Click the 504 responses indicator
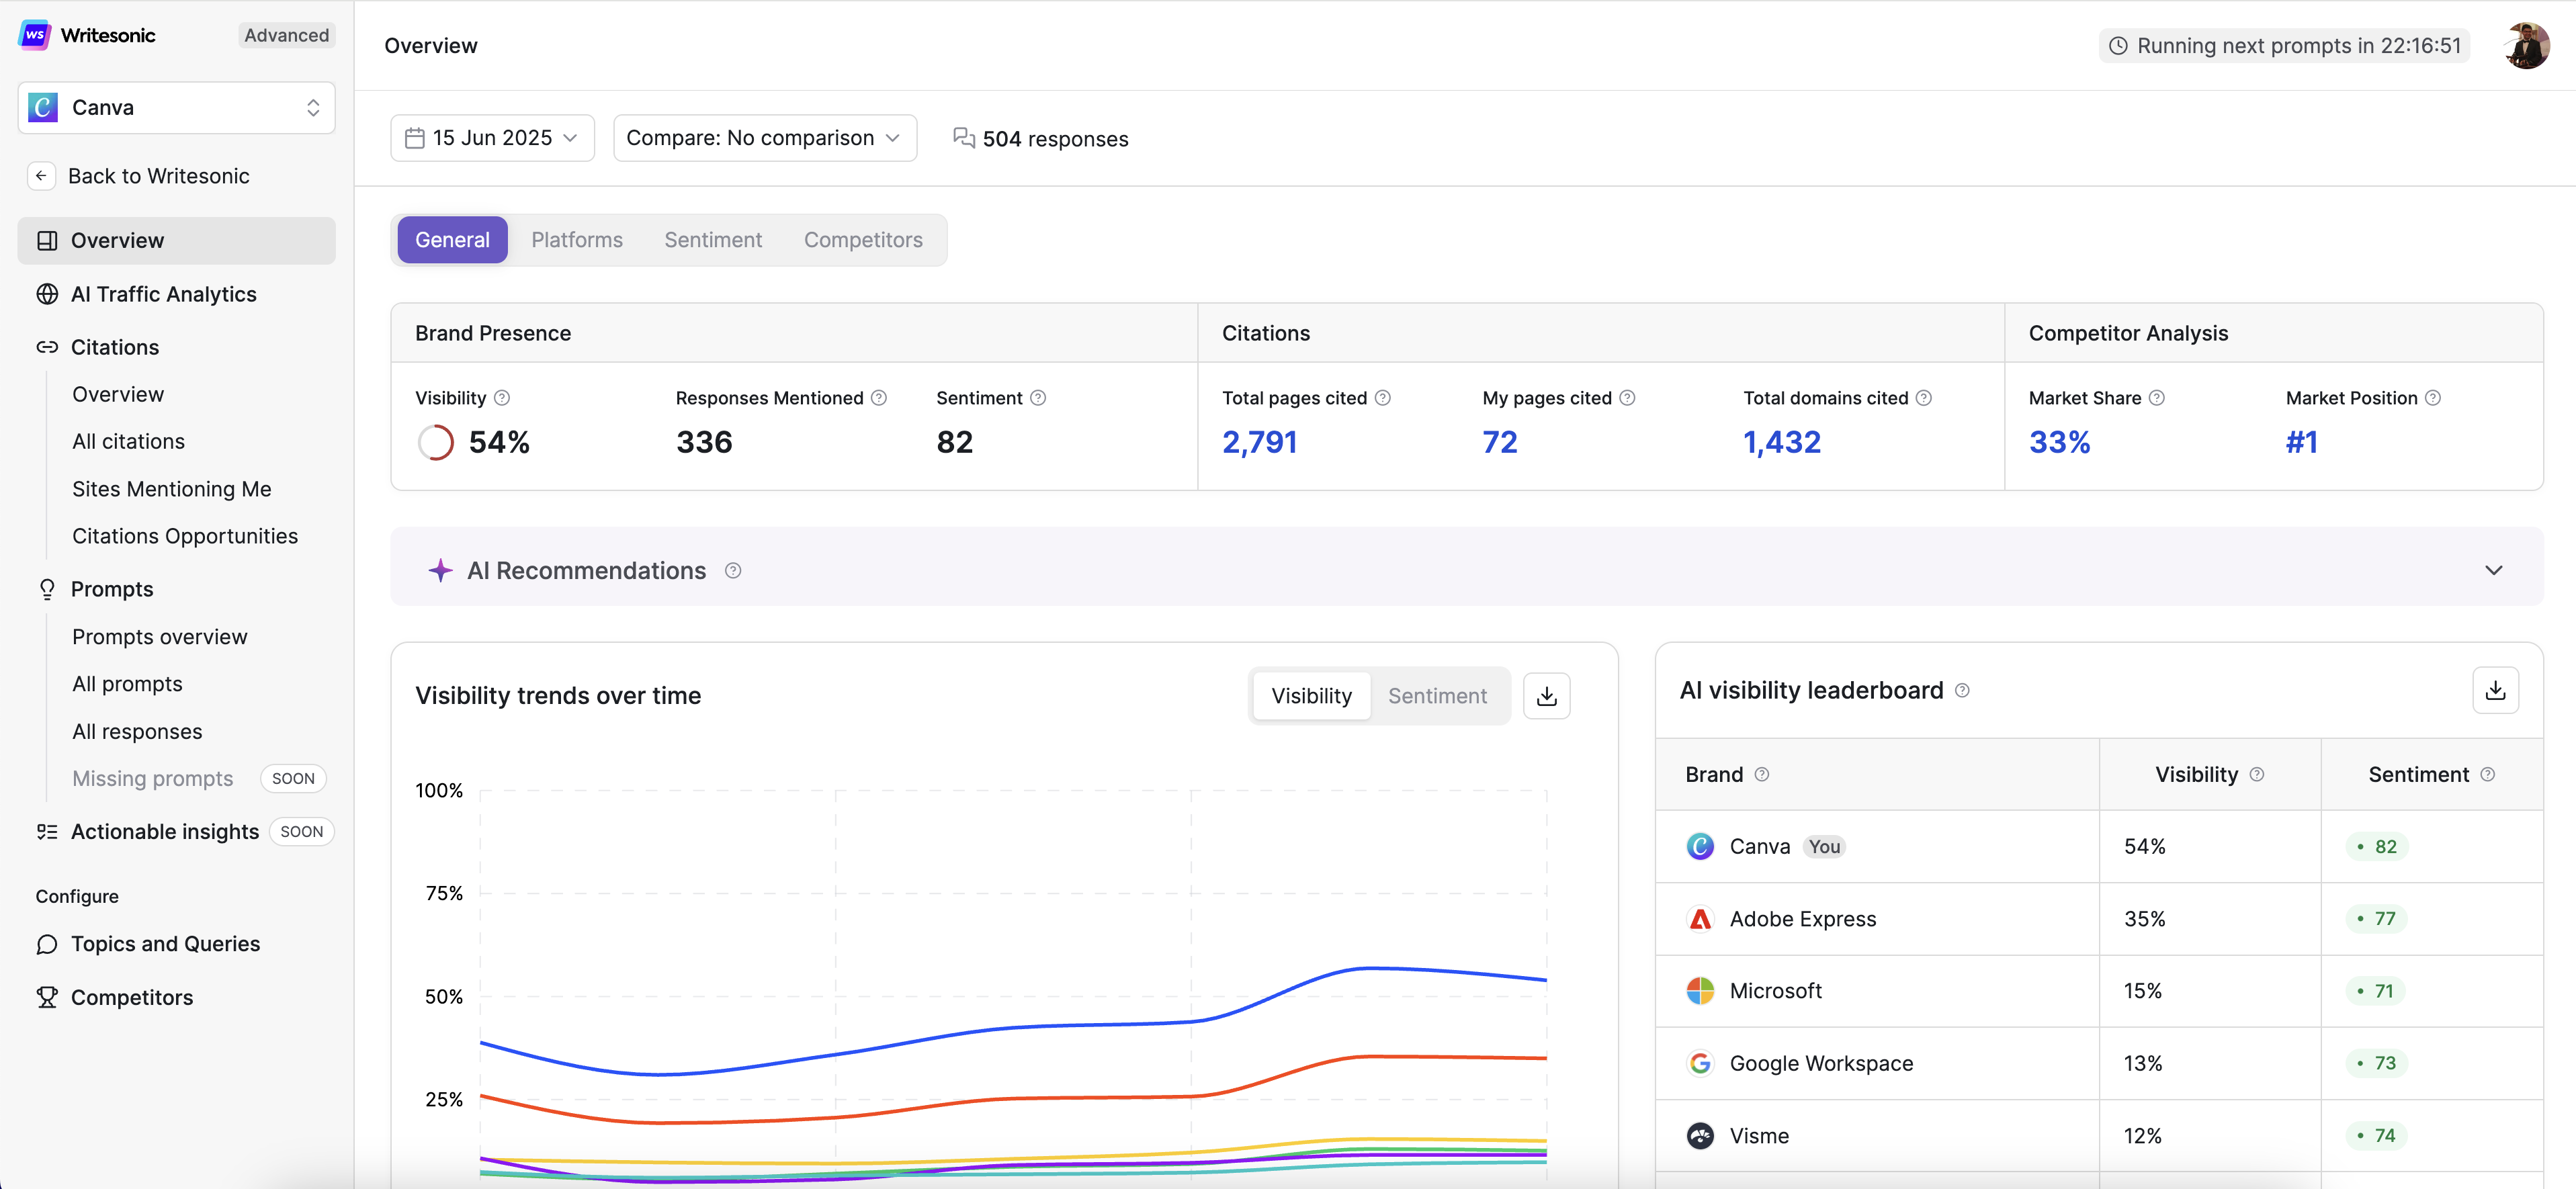Screen dimensions: 2576x1189 tap(1040, 139)
